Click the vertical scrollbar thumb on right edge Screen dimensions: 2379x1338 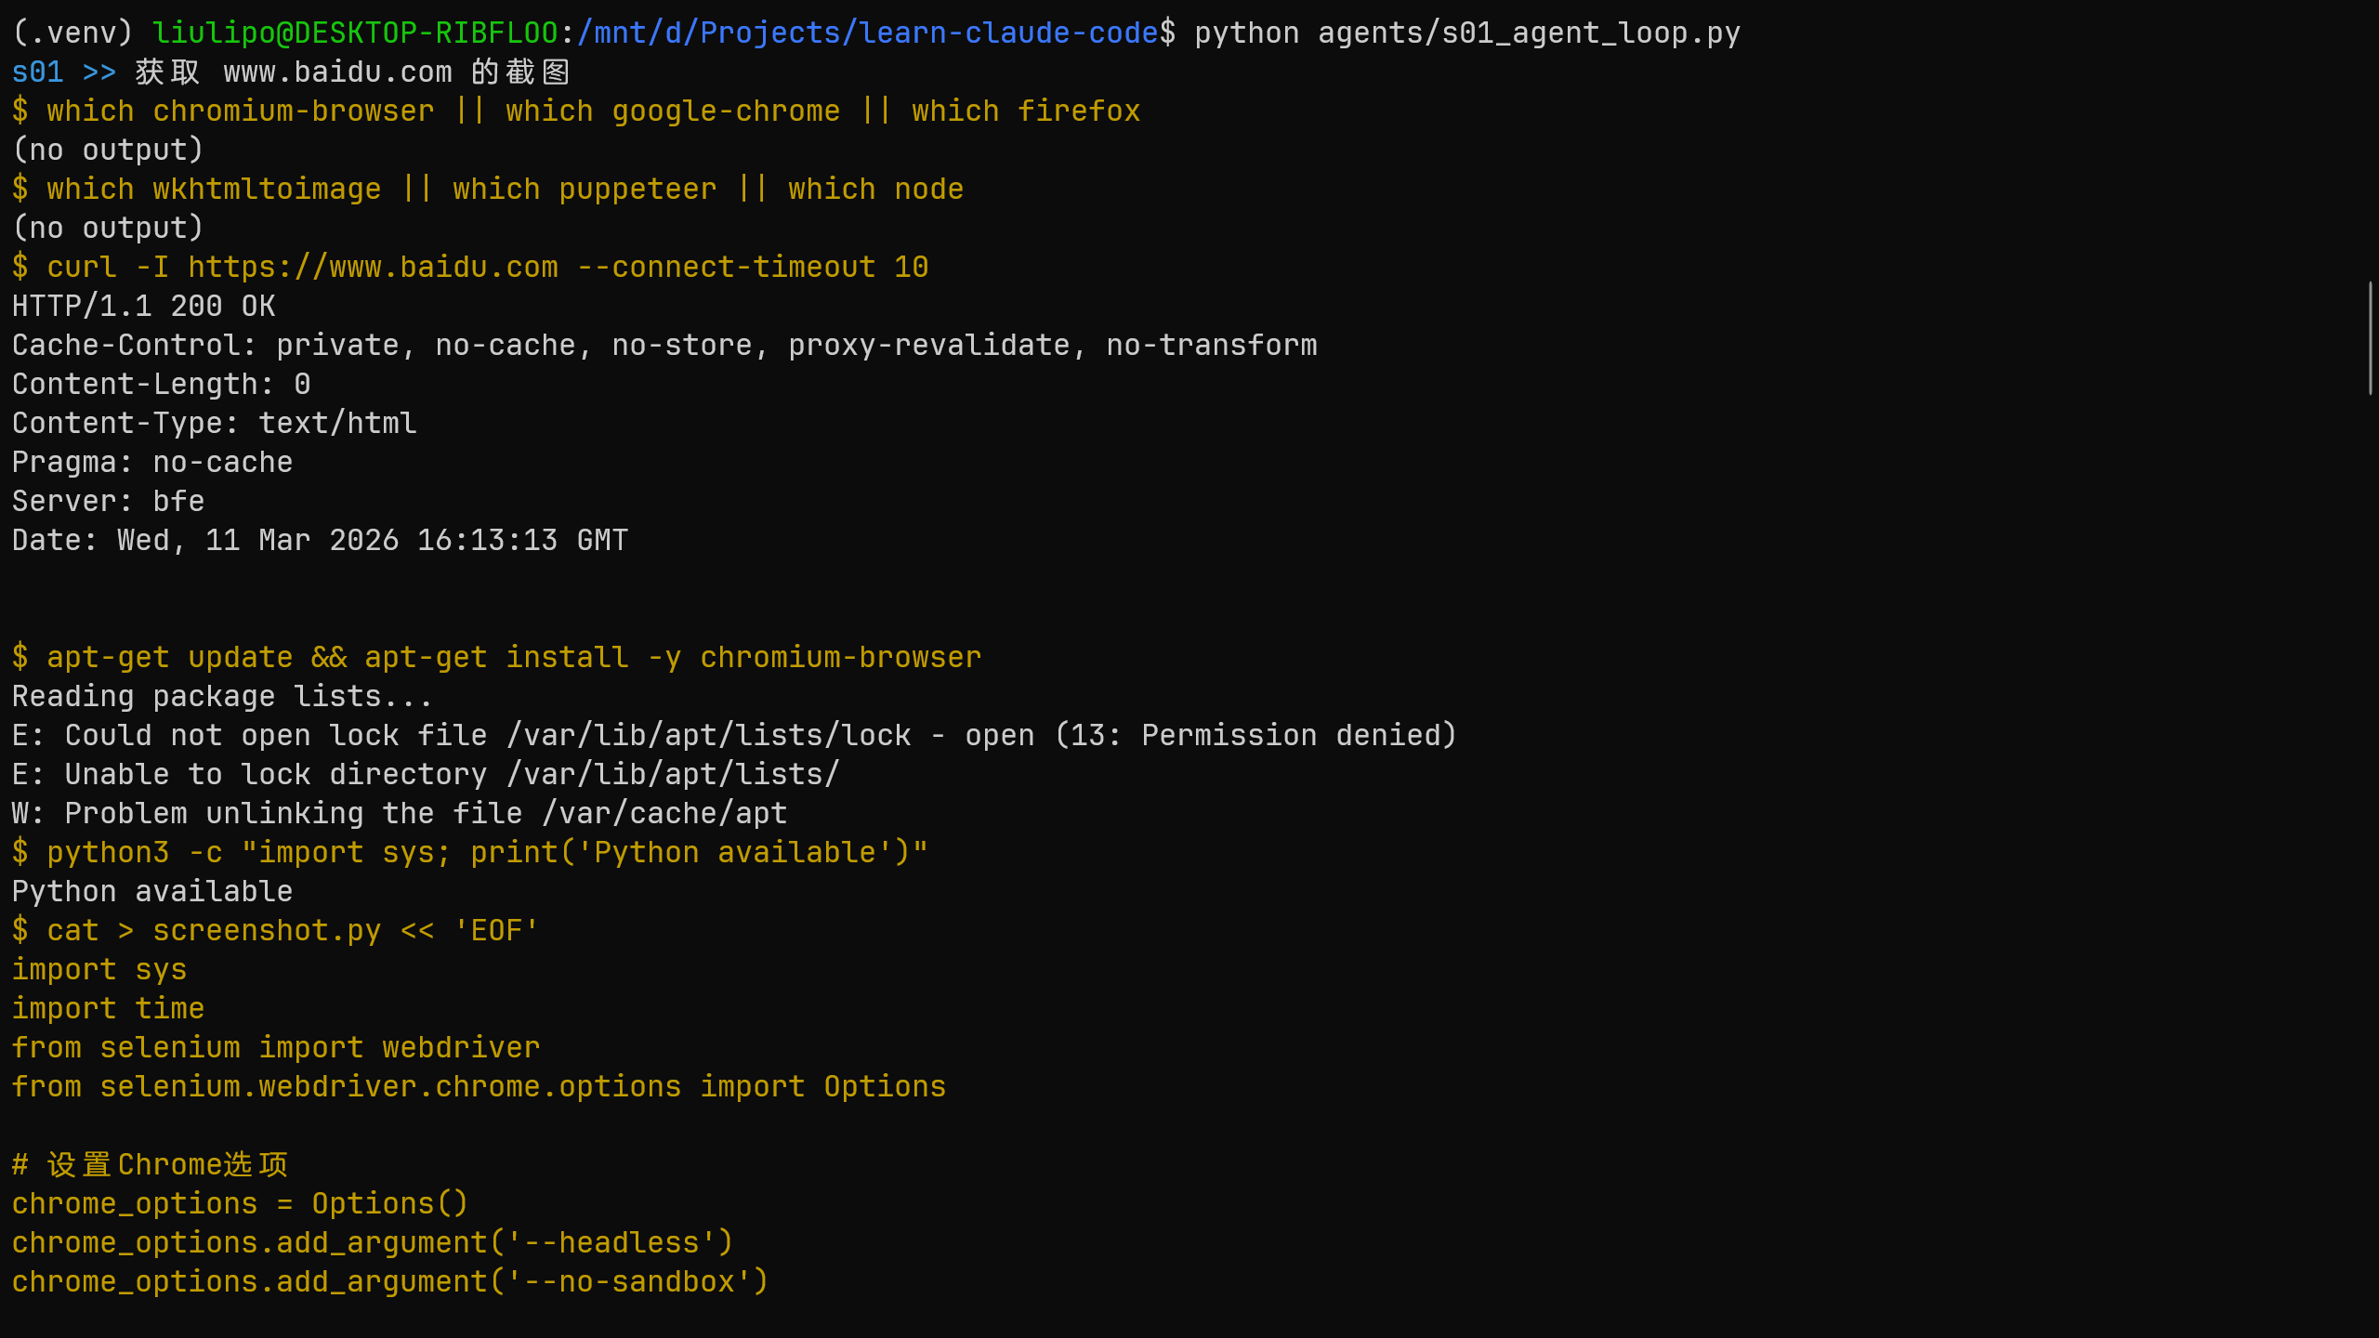2370,337
